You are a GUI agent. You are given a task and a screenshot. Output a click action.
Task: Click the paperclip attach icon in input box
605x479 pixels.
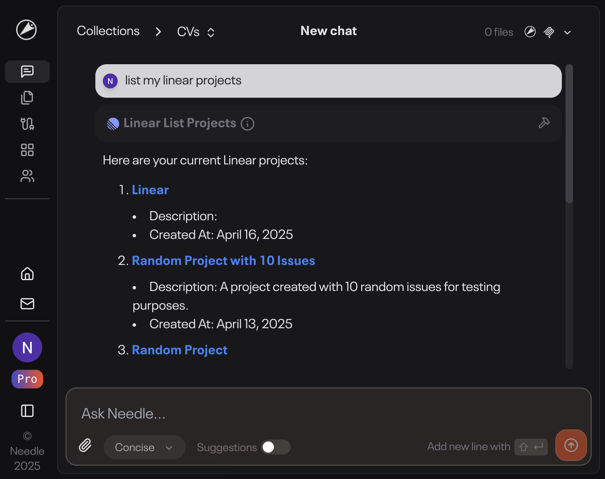coord(85,445)
